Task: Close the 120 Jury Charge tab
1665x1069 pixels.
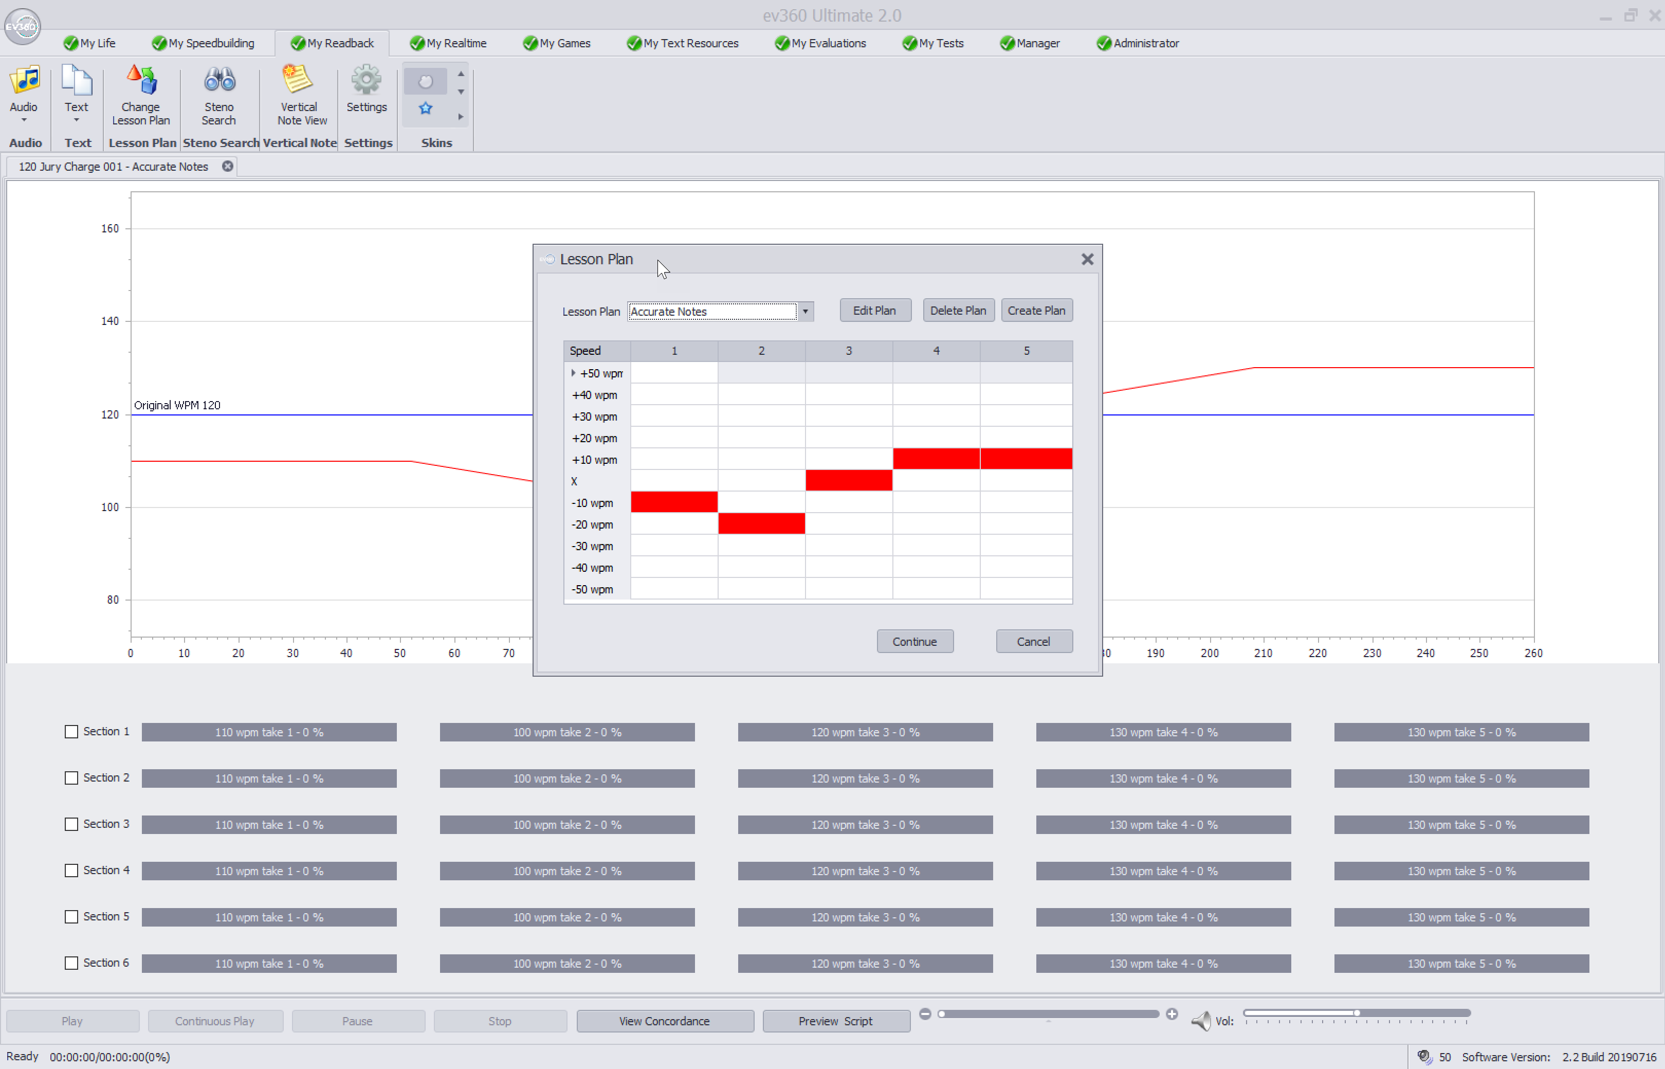Action: [x=228, y=167]
